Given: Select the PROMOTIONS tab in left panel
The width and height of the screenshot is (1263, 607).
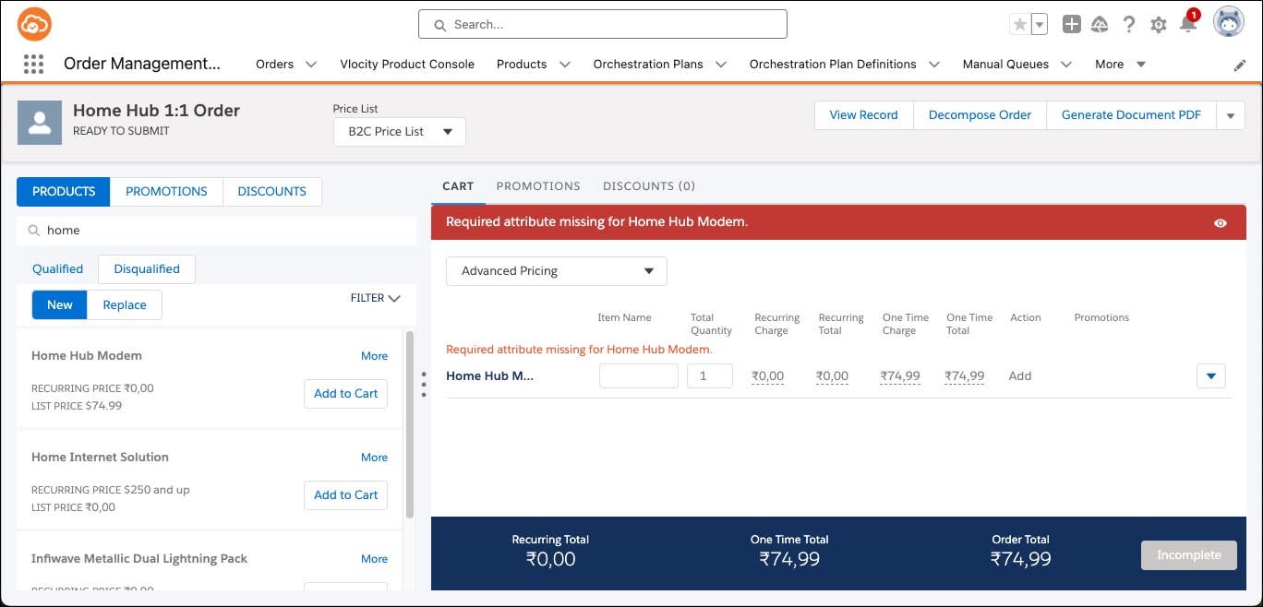Looking at the screenshot, I should (166, 192).
